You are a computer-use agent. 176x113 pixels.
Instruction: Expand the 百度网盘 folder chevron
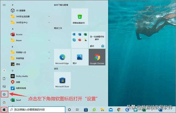[x=49, y=58]
